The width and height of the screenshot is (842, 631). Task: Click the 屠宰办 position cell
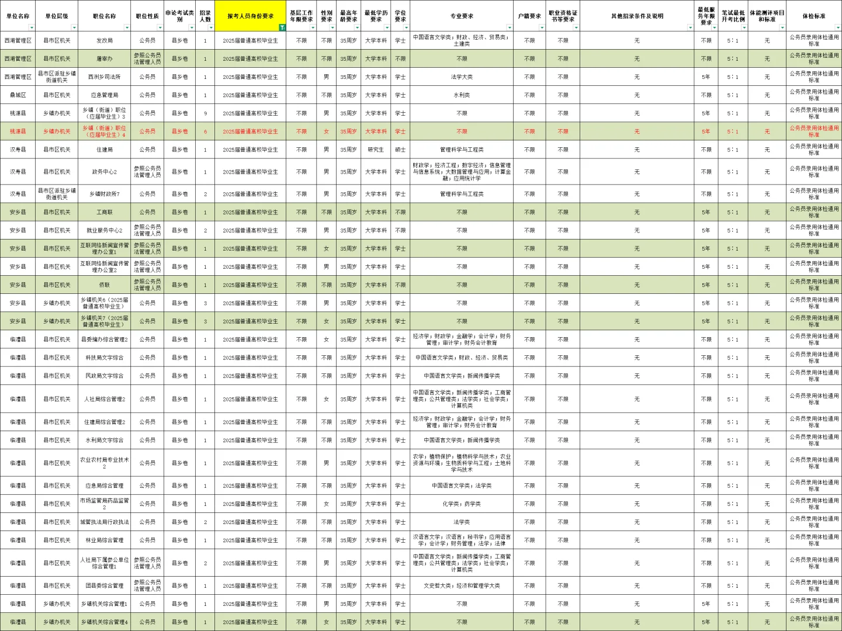[x=105, y=58]
